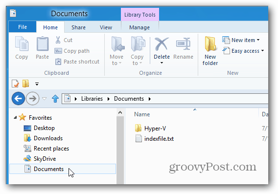The height and width of the screenshot is (194, 278).
Task: Click the New folder quick access icon
Action: (26, 84)
